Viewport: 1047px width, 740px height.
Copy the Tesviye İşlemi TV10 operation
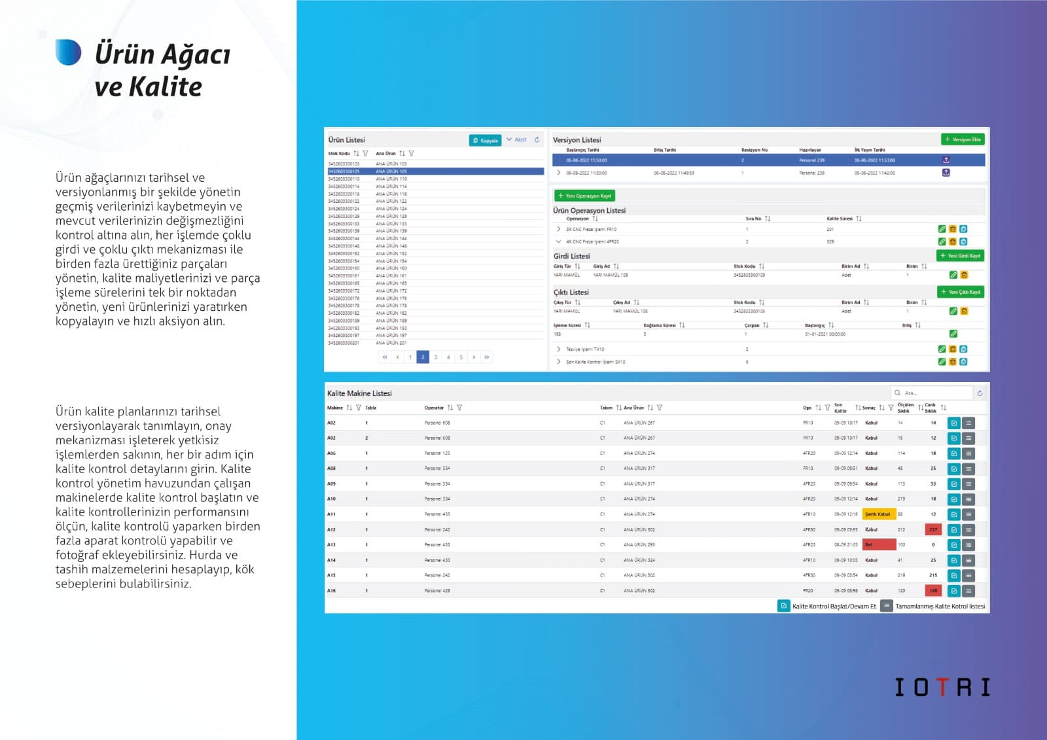tap(963, 349)
